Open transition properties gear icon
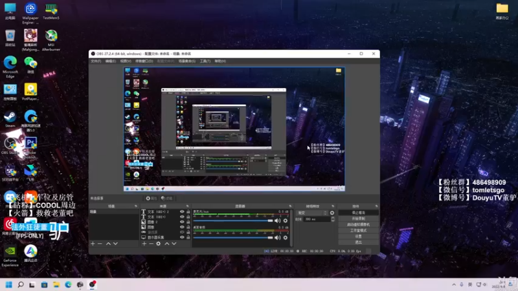The width and height of the screenshot is (518, 291). coord(332,213)
